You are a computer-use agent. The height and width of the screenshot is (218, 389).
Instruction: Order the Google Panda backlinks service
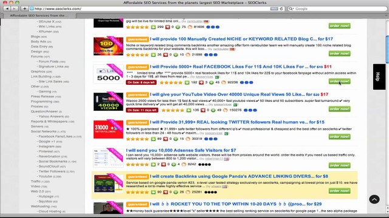pyautogui.click(x=339, y=191)
